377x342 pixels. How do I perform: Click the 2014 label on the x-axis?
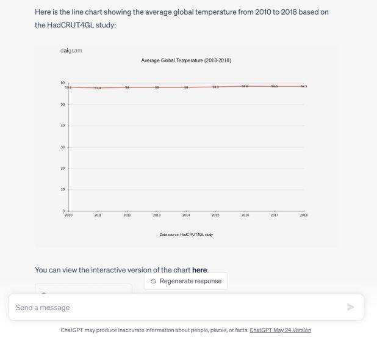186,215
